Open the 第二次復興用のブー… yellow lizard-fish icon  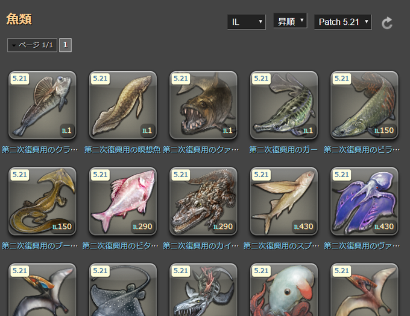coord(42,201)
